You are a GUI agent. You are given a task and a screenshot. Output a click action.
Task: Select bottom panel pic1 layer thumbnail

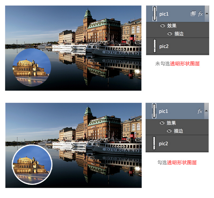(155, 111)
